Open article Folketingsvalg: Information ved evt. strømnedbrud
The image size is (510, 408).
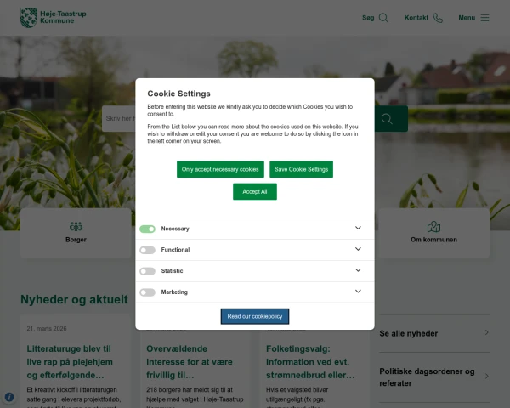click(x=310, y=362)
